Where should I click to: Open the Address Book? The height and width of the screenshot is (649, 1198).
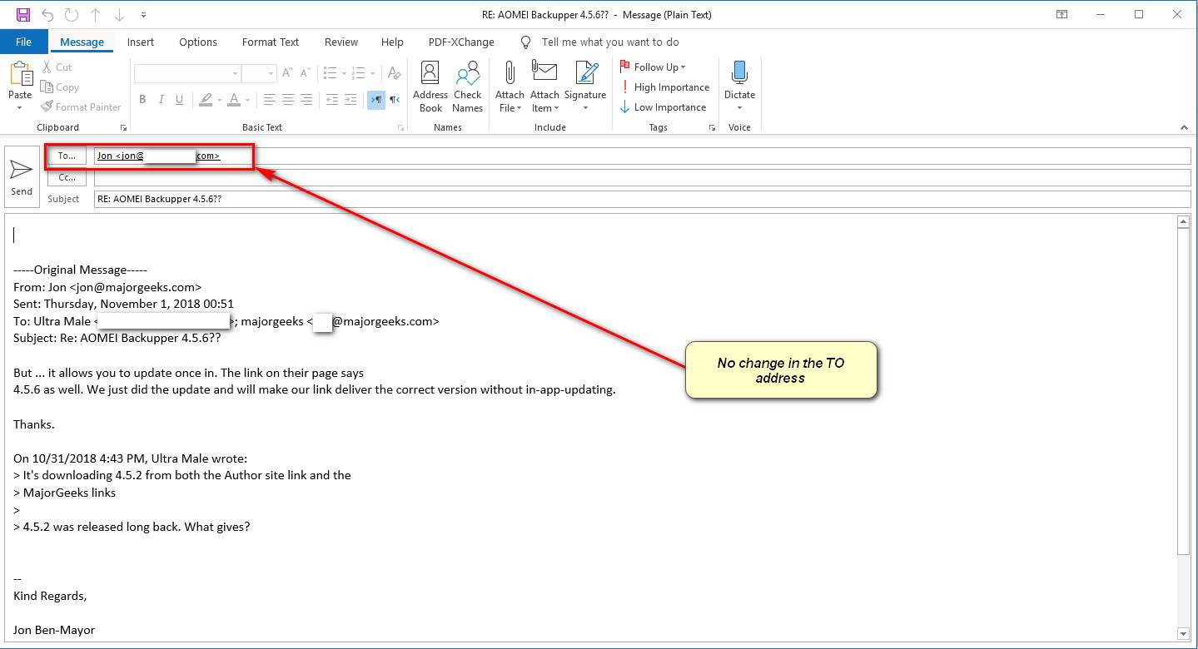pos(430,87)
